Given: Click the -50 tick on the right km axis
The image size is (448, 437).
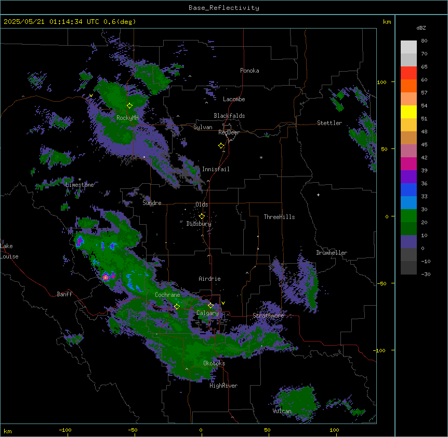Looking at the screenshot, I should (381, 283).
